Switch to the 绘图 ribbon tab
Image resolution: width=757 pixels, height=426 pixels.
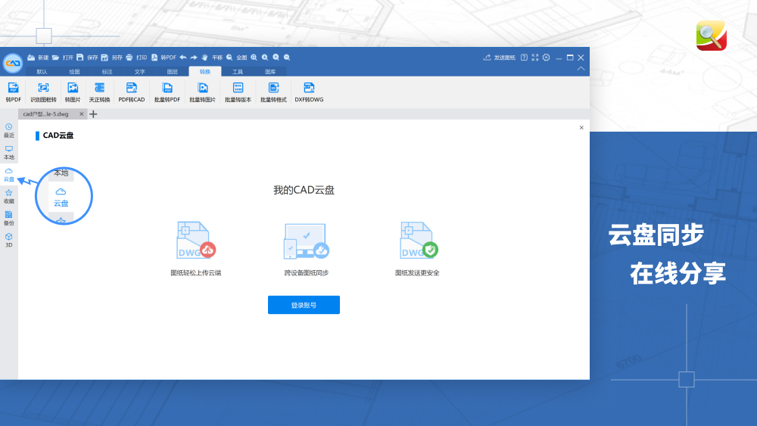click(74, 71)
